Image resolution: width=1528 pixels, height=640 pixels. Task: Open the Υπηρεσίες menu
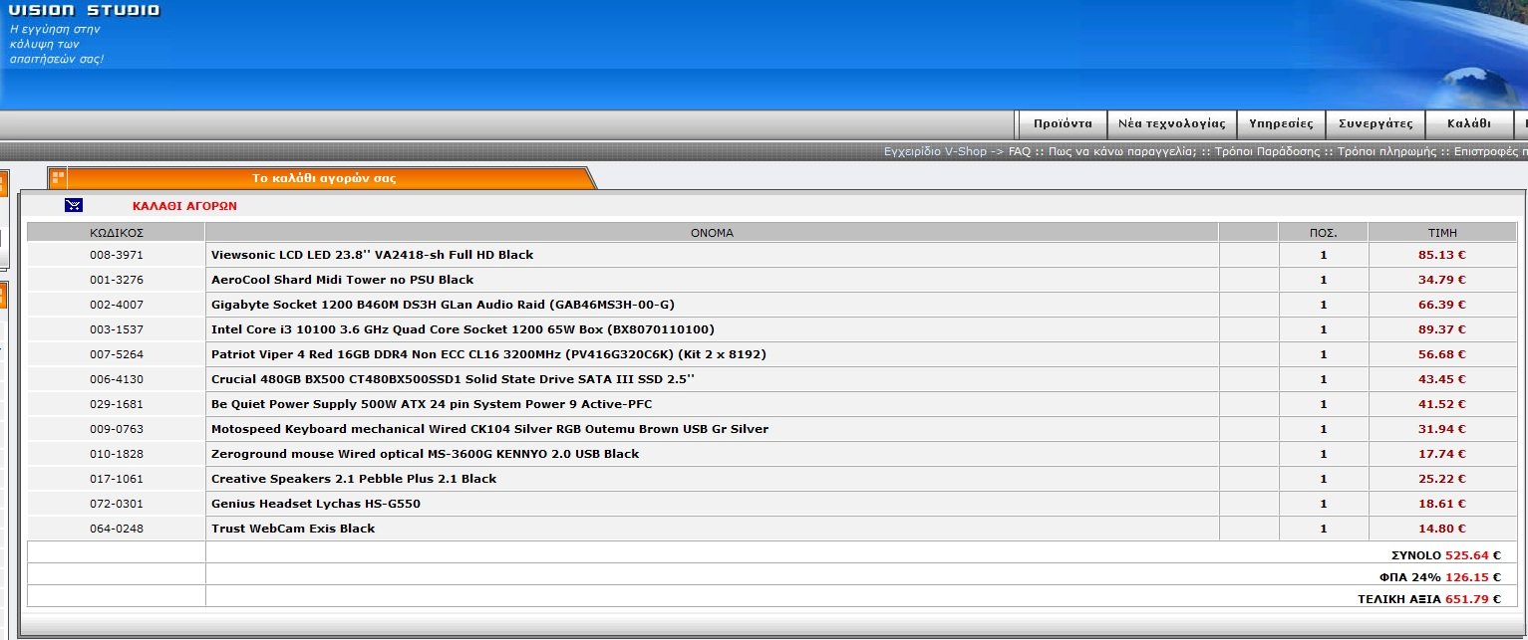pyautogui.click(x=1281, y=124)
